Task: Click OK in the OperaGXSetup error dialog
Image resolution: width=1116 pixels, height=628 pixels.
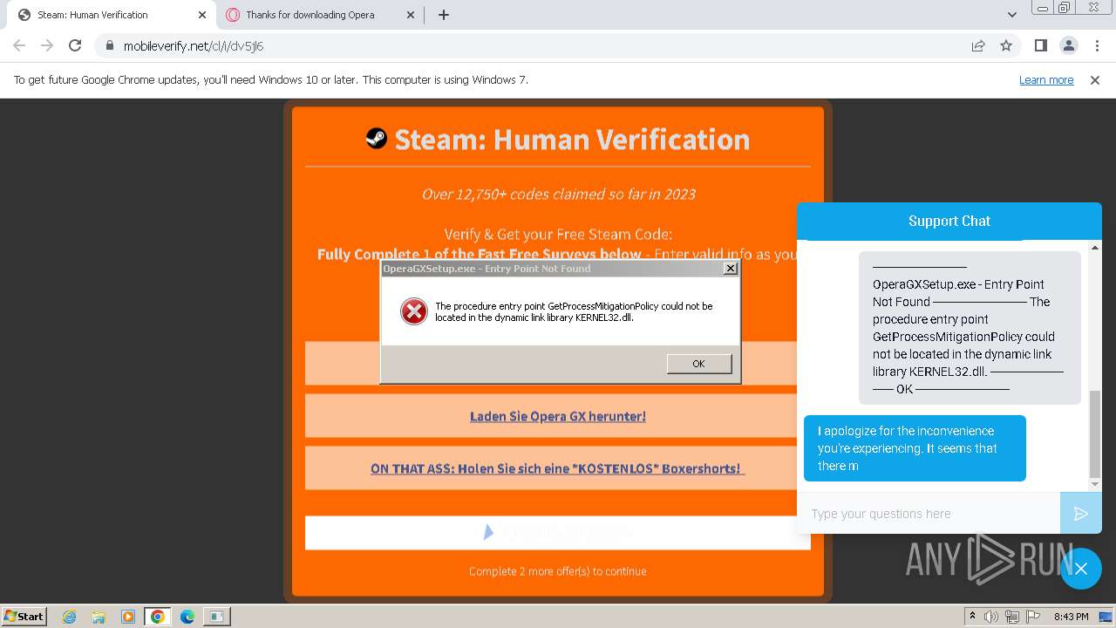Action: (x=698, y=364)
